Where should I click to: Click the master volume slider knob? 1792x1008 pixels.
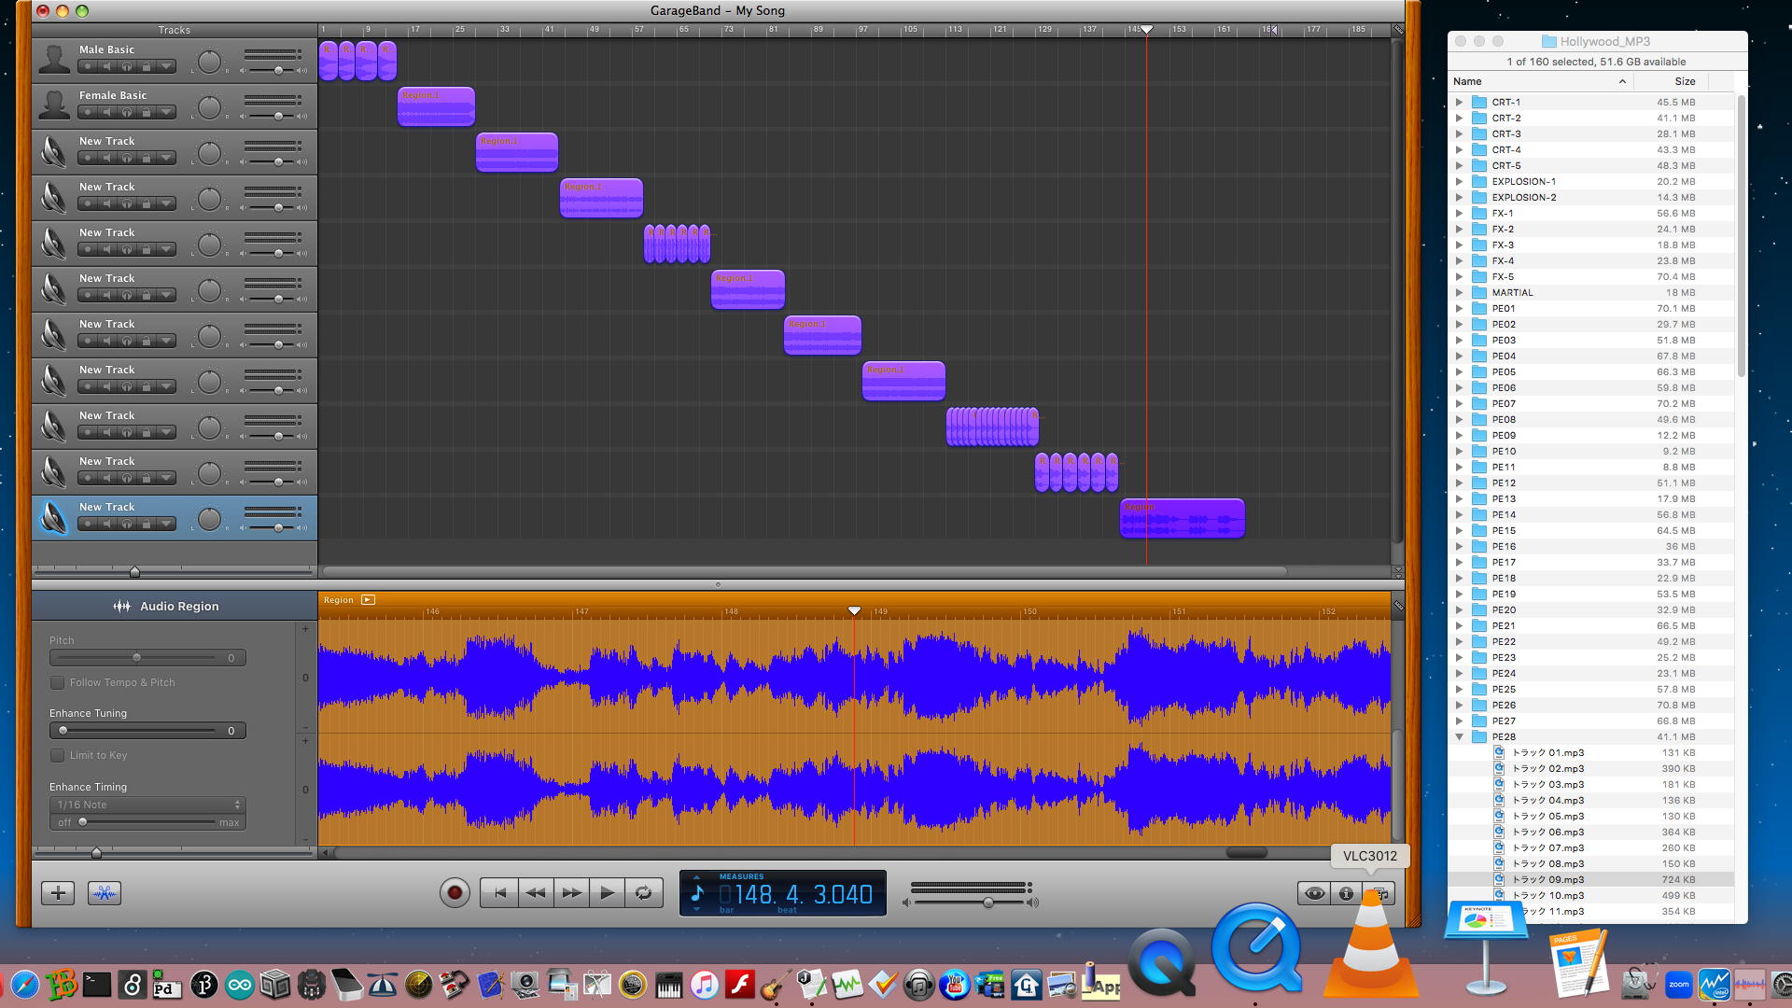[988, 903]
